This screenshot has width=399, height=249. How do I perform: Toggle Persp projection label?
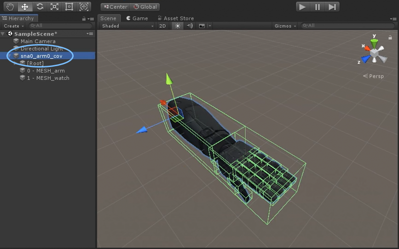373,76
